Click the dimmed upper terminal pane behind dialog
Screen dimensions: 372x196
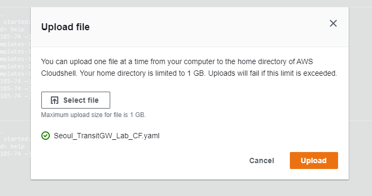pyautogui.click(x=15, y=59)
